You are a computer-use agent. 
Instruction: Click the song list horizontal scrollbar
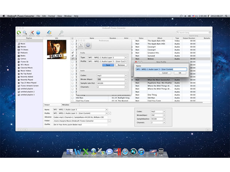coord(137,103)
